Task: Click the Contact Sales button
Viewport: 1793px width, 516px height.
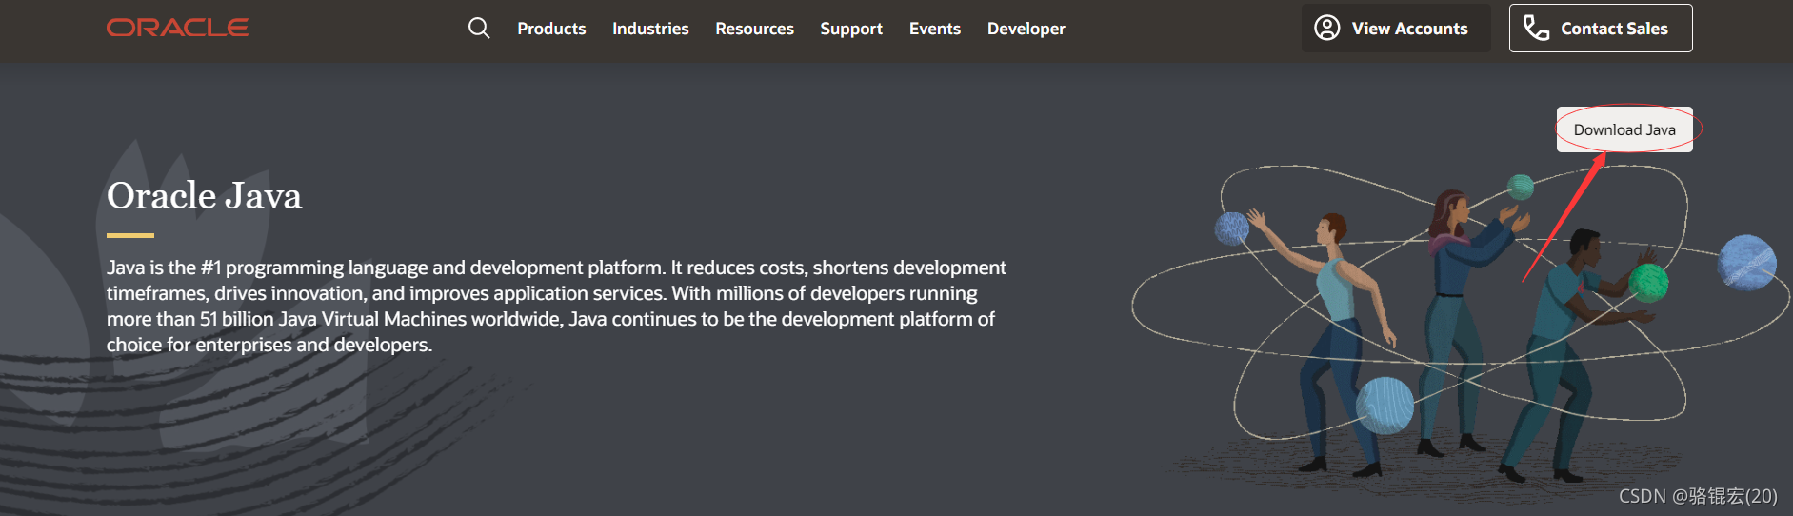Action: 1601,28
